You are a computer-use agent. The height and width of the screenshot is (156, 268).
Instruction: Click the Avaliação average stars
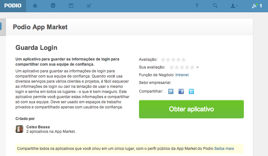[x=173, y=60]
